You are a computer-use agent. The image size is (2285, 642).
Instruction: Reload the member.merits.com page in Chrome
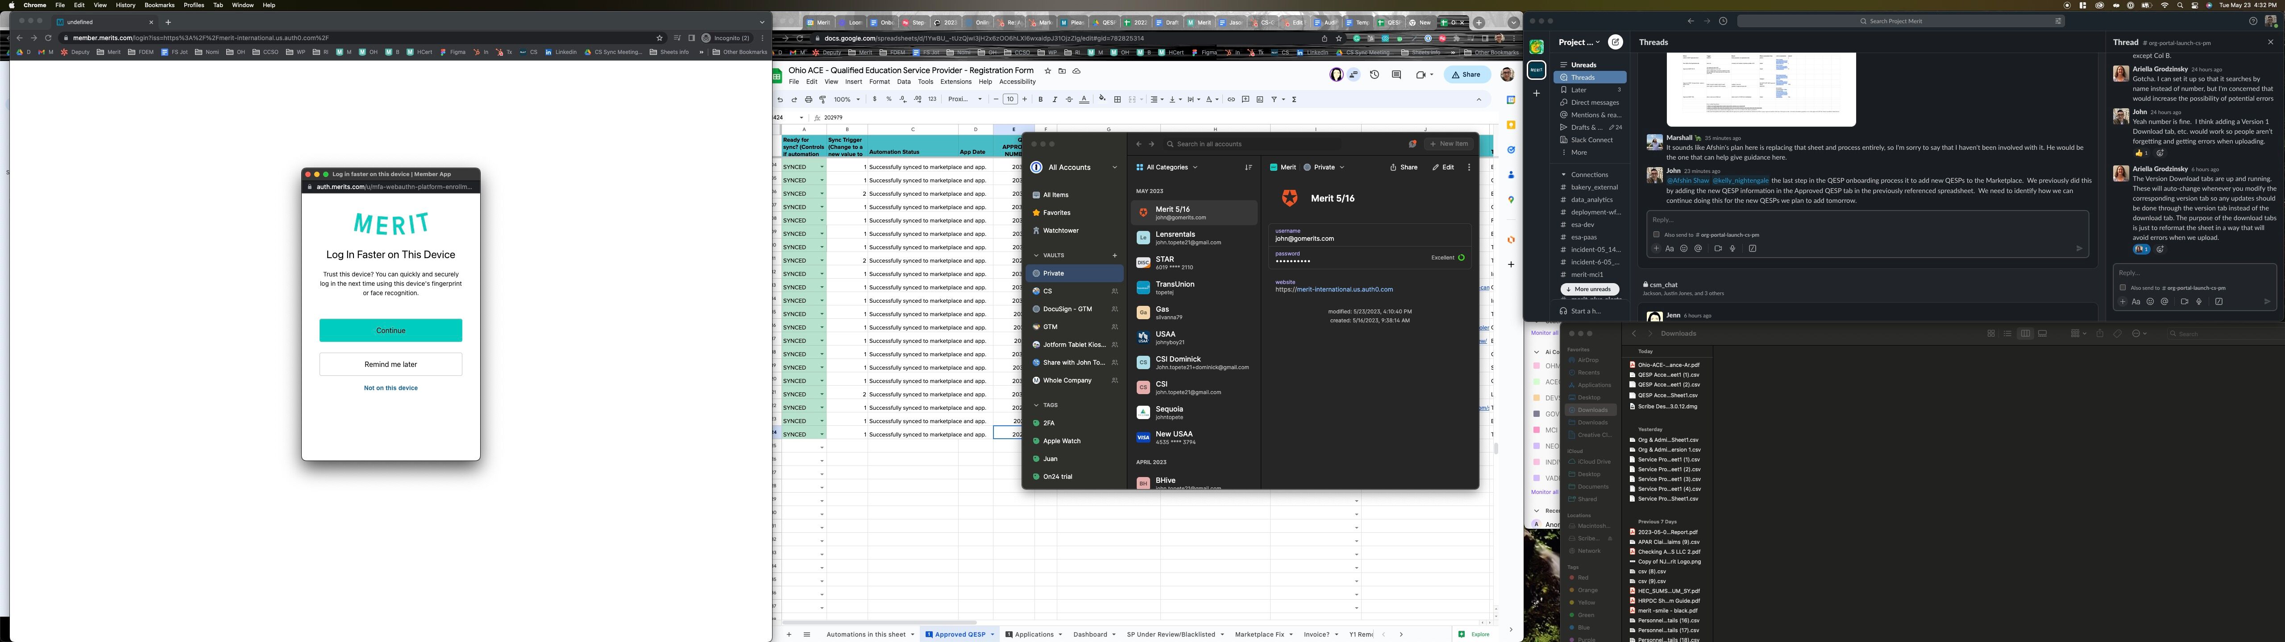[48, 38]
